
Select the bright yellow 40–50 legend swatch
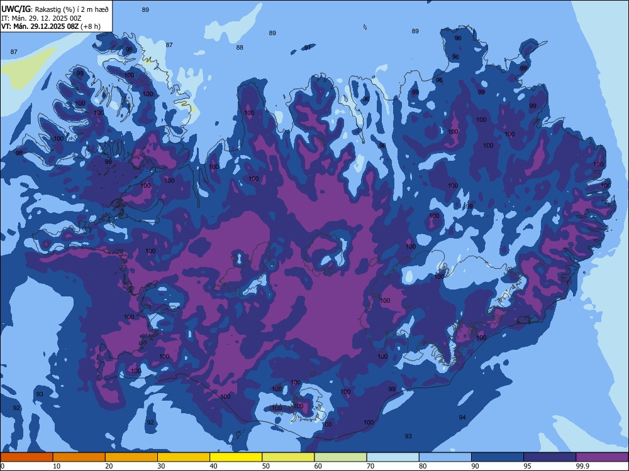click(236, 457)
